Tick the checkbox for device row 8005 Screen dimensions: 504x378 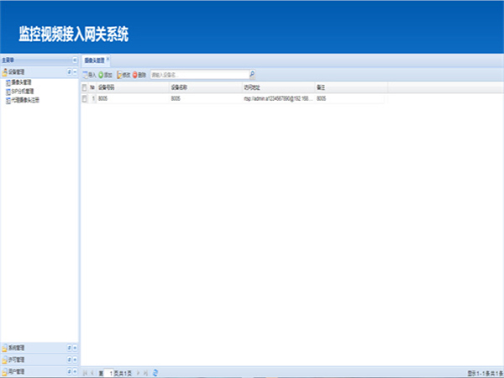click(84, 98)
